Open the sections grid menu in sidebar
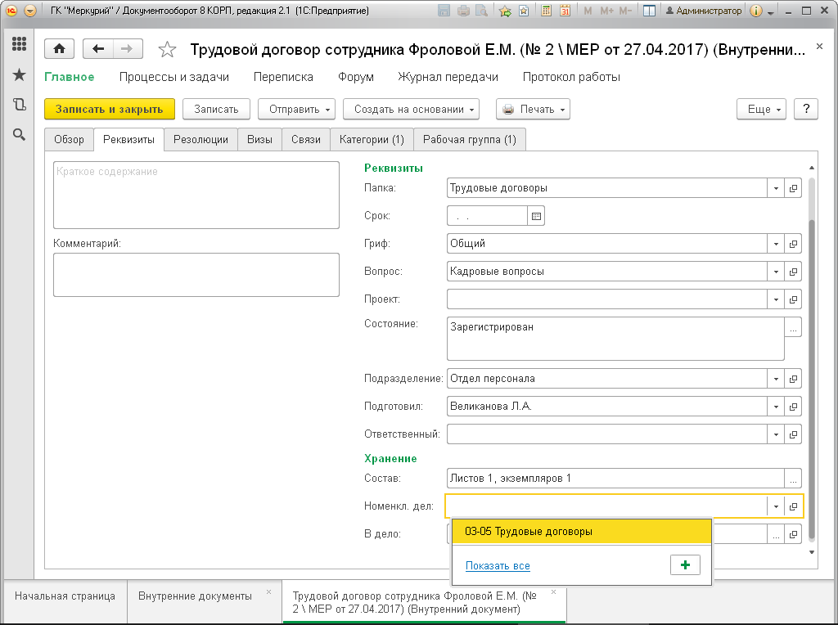 click(x=20, y=44)
